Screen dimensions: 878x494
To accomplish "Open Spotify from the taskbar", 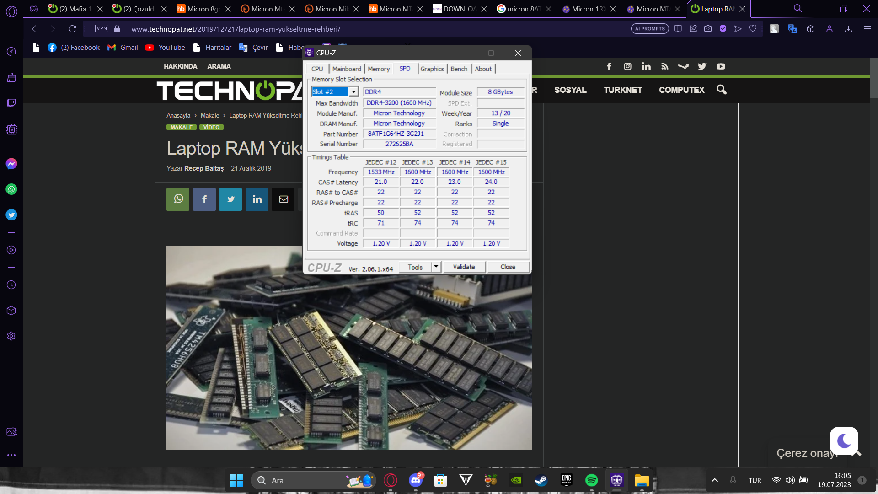I will [591, 480].
